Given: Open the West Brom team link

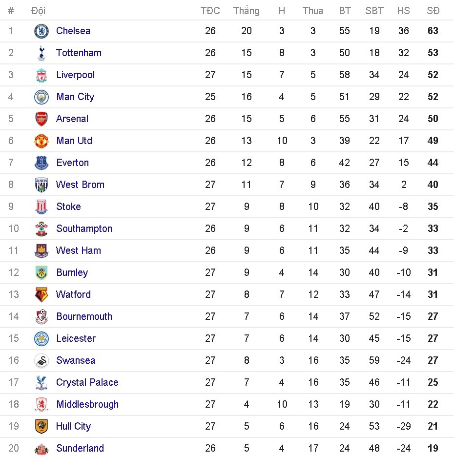Looking at the screenshot, I should [80, 185].
